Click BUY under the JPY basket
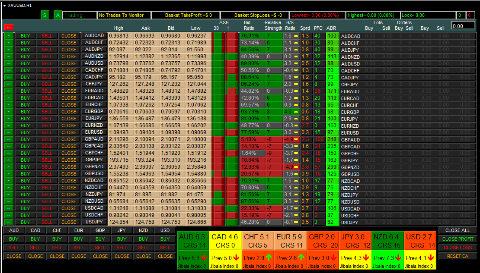This screenshot has height=273, width=480. coord(122,239)
